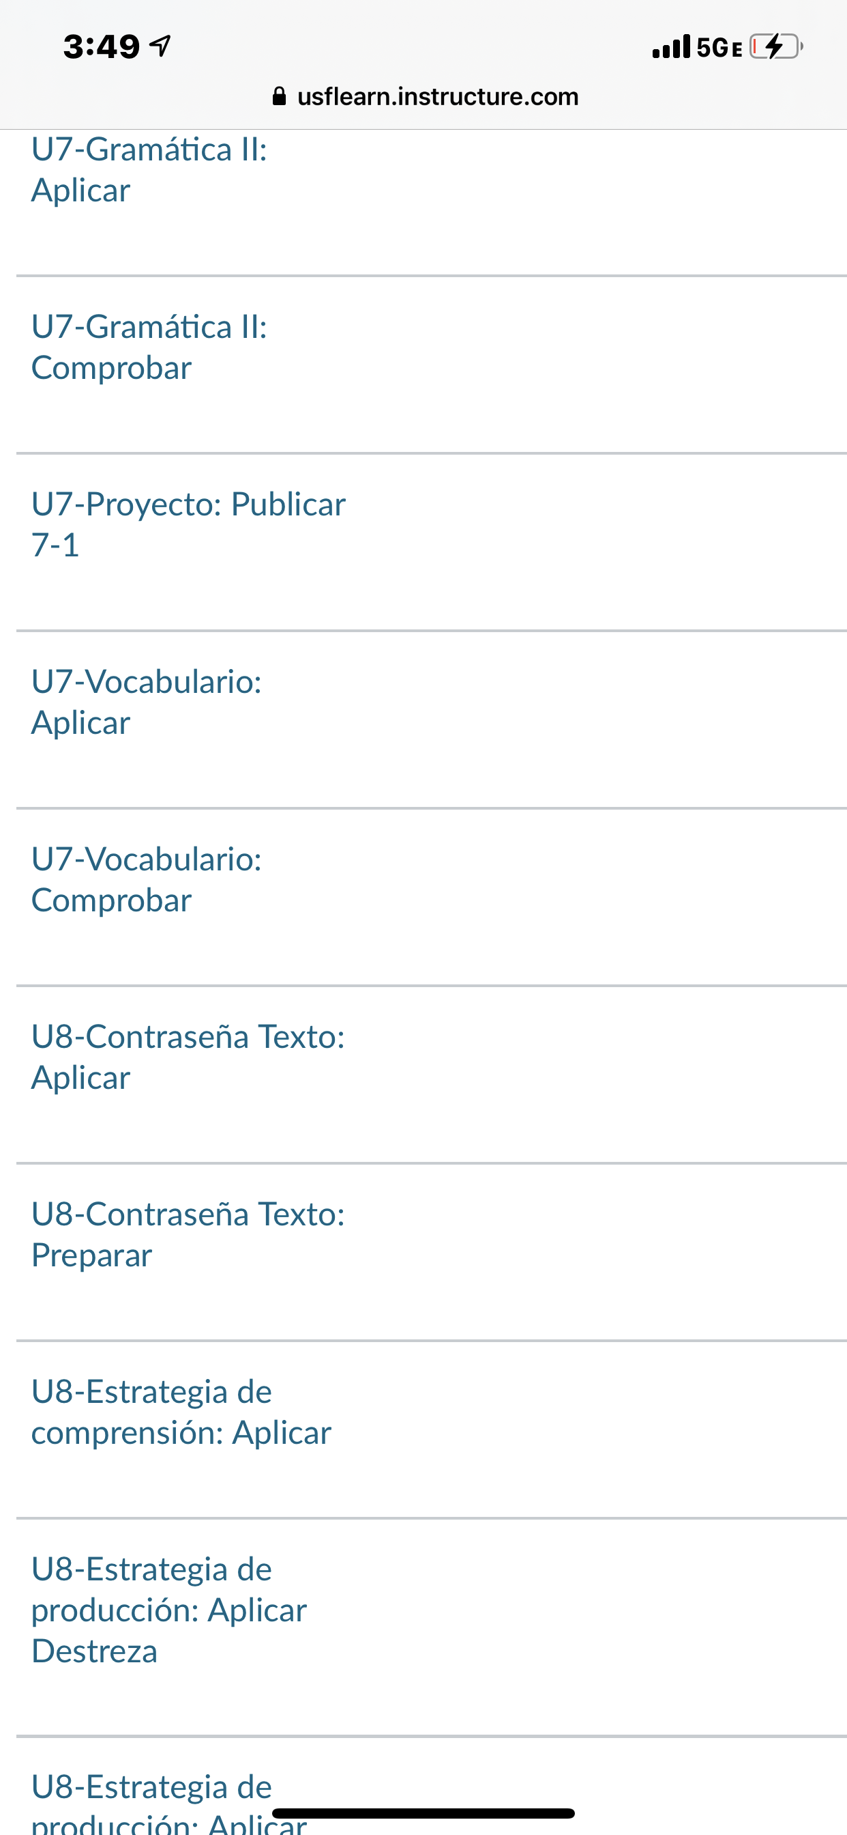Open U7-Gramática II: Comprobar assignment

click(149, 347)
